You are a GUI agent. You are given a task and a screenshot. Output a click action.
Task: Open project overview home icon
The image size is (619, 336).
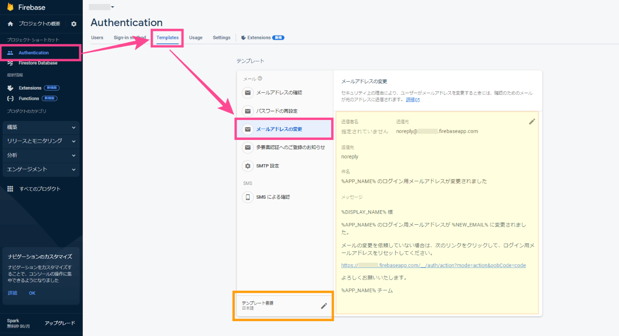coord(11,24)
